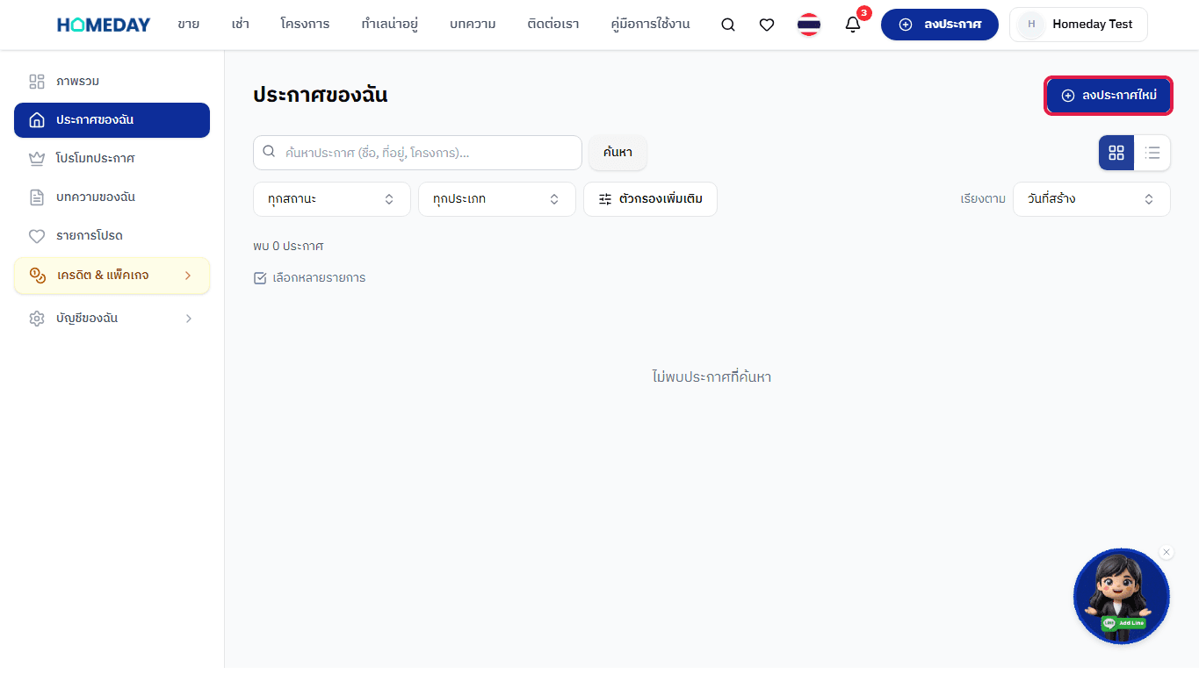The width and height of the screenshot is (1199, 674).
Task: Expand เครดิต & แพ็คเกจ chevron
Action: click(x=188, y=276)
